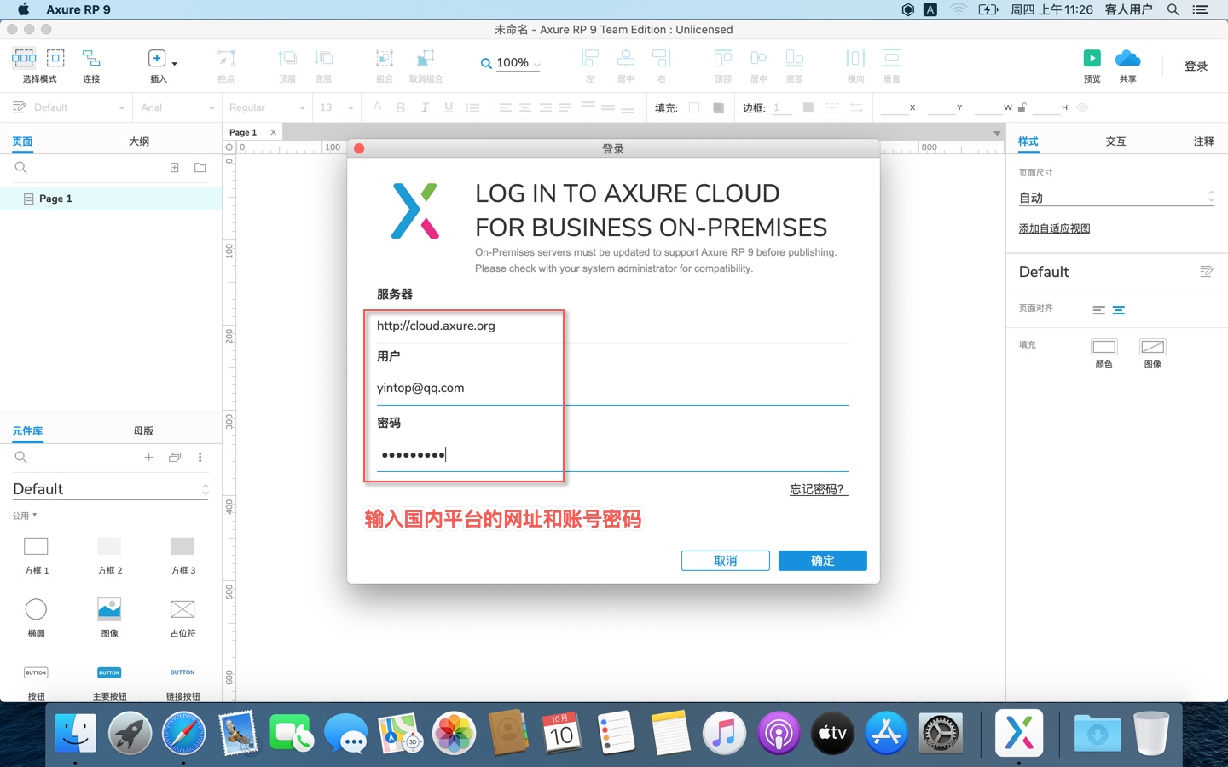
Task: Toggle Underline text formatting
Action: tap(449, 107)
